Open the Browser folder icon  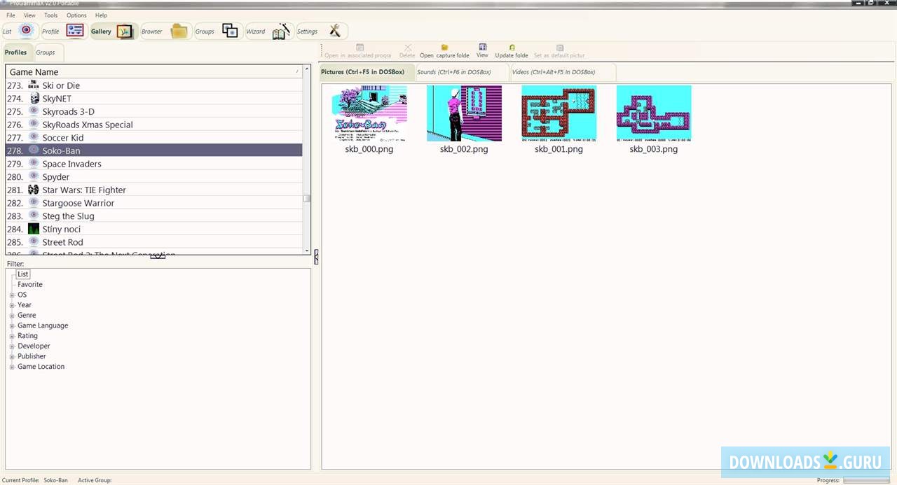179,31
